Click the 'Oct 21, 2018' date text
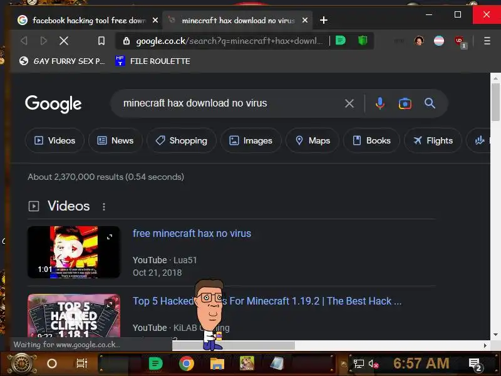The width and height of the screenshot is (501, 376). click(157, 273)
